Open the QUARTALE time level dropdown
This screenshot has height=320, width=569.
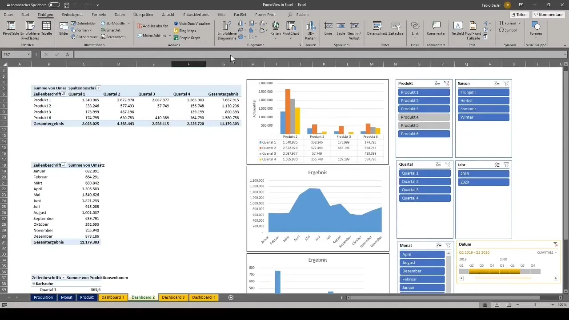point(547,252)
